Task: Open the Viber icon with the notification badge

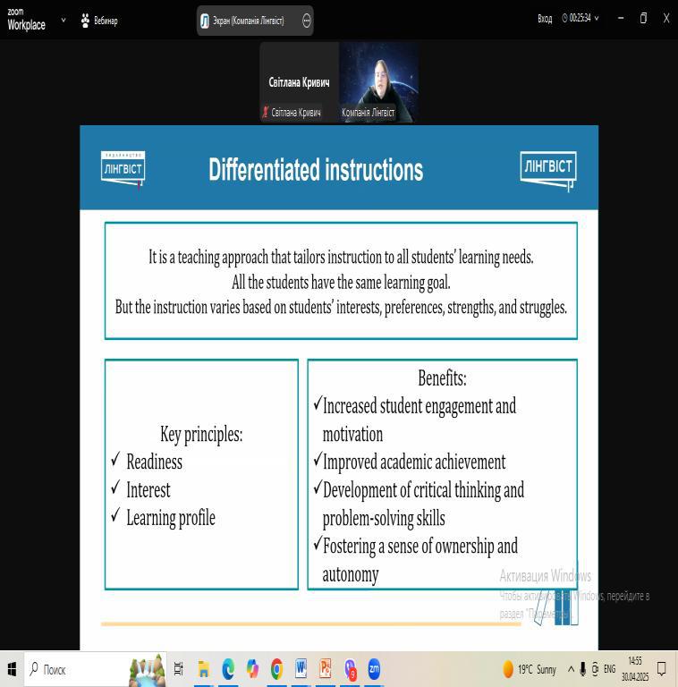Action: (x=350, y=669)
